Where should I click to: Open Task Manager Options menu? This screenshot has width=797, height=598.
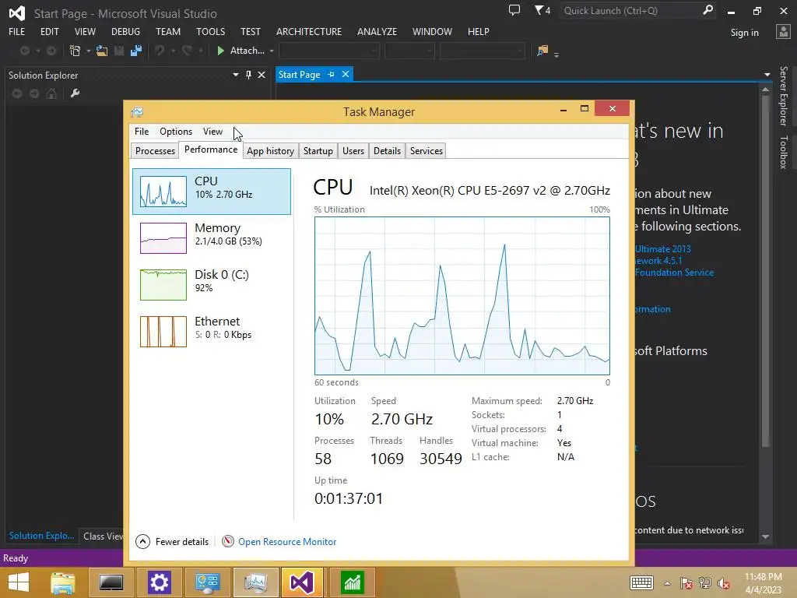[x=176, y=131]
